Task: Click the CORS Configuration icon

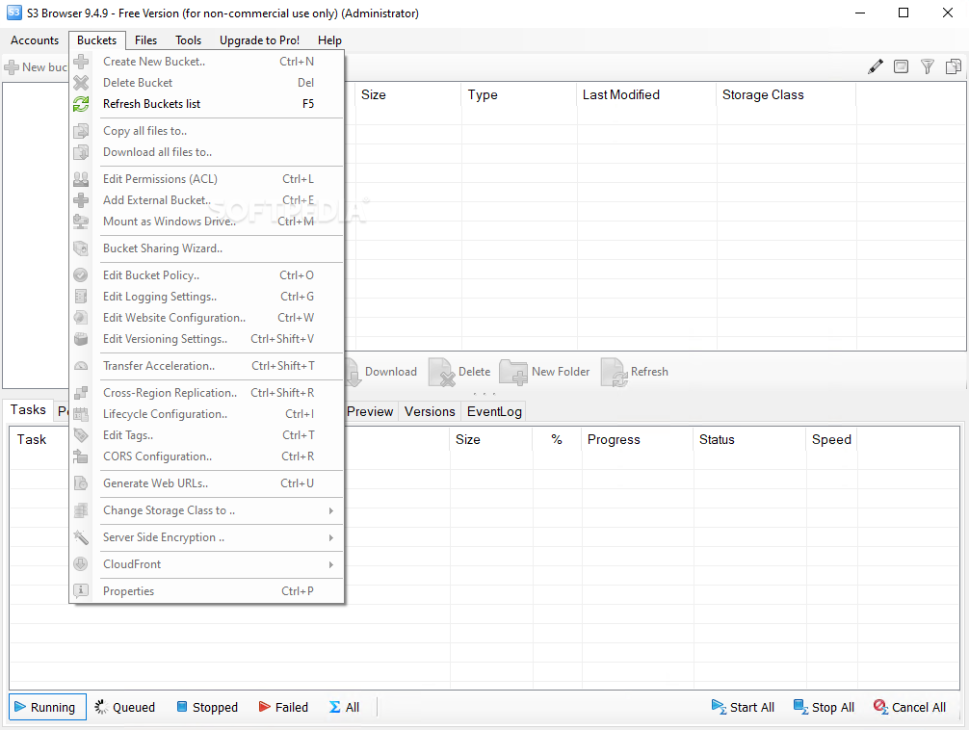Action: (81, 456)
